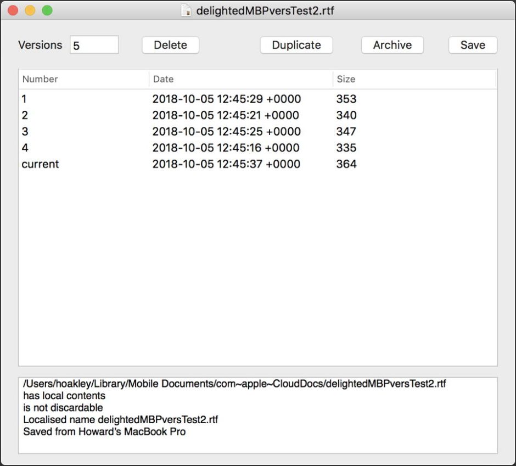Click the 'Saved from Howard's MacBook Pro' line
This screenshot has width=516, height=466.
tap(104, 432)
